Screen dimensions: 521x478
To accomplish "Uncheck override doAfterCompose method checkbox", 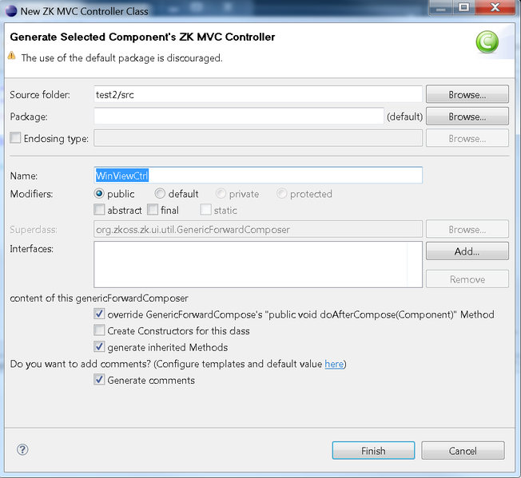I will (x=99, y=314).
